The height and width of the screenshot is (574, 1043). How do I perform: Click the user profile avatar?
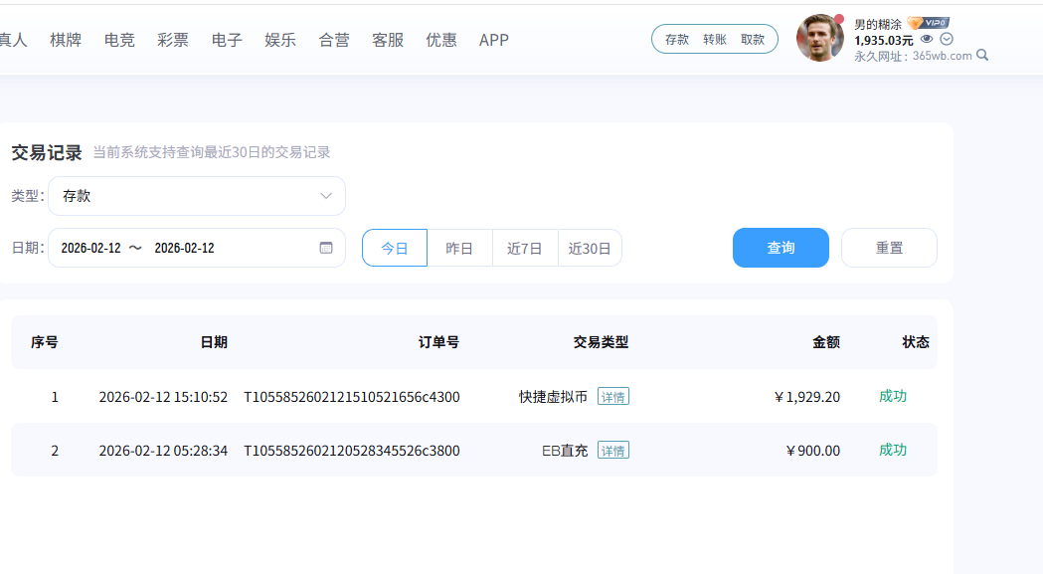tap(820, 38)
